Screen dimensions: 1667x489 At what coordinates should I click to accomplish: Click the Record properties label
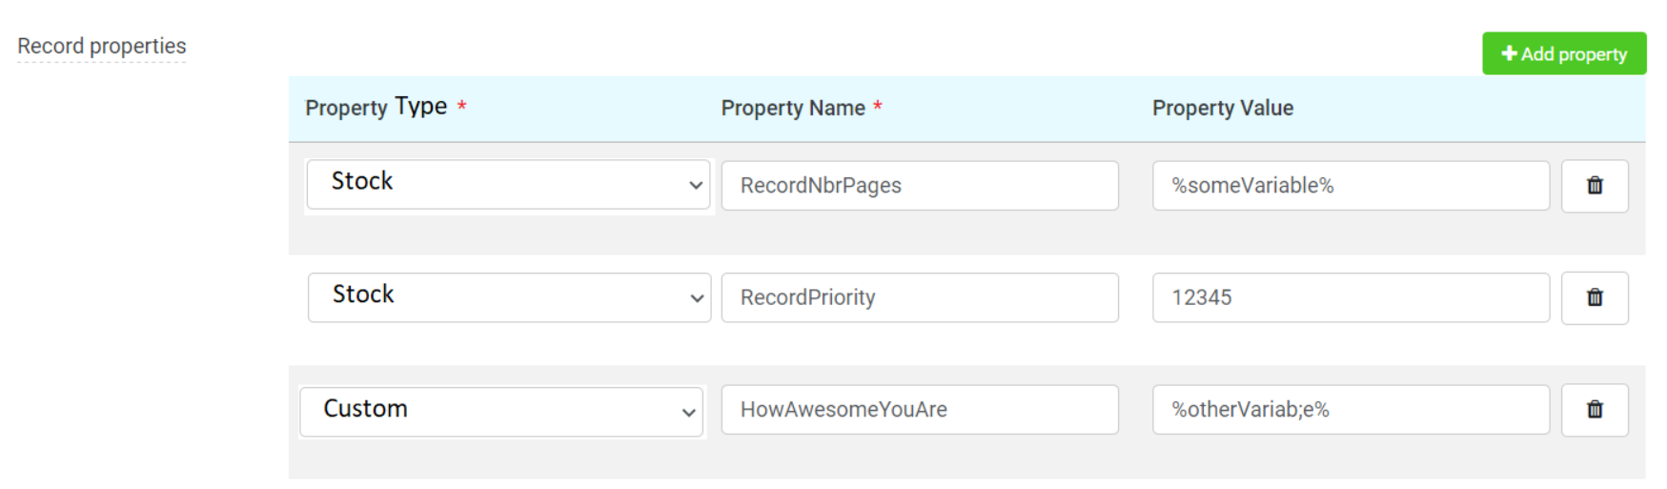point(101,46)
